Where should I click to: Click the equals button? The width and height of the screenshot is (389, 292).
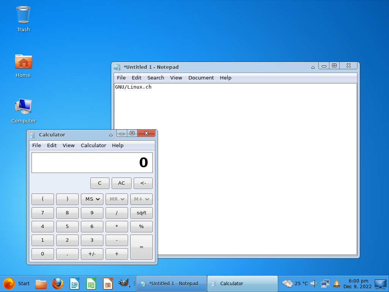click(141, 247)
